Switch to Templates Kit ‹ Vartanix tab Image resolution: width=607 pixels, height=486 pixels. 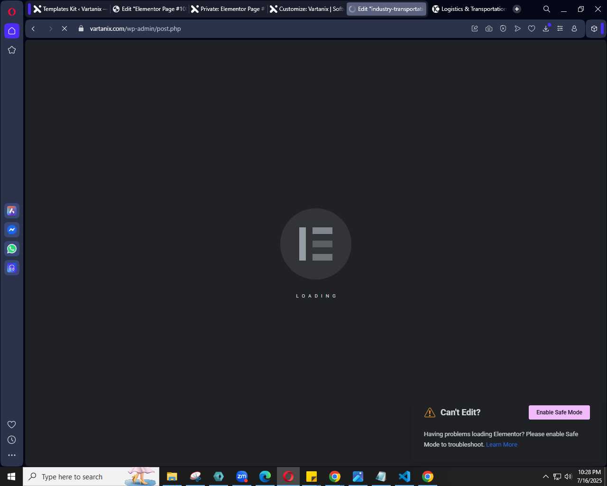70,9
